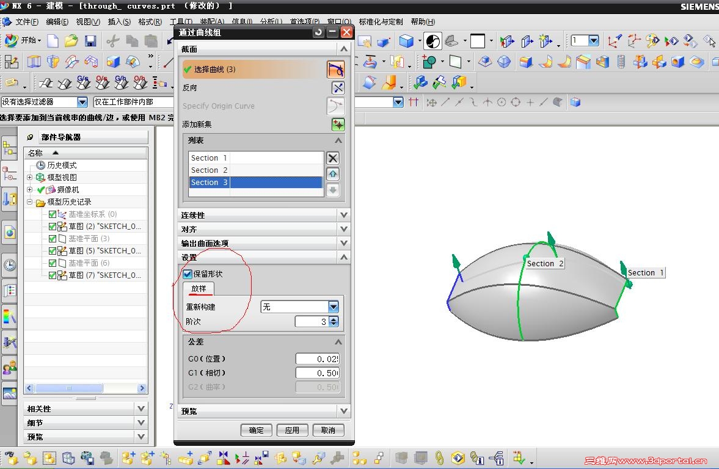
Task: Move section up with arrow icon
Action: 333,174
